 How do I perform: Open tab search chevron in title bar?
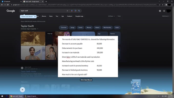[159, 2]
